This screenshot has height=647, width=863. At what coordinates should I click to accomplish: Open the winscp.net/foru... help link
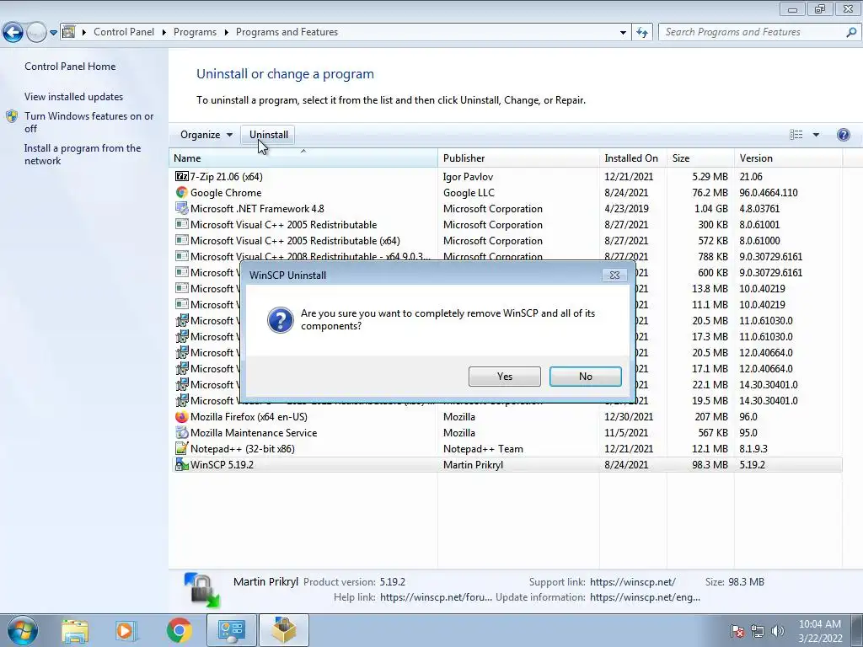(436, 597)
